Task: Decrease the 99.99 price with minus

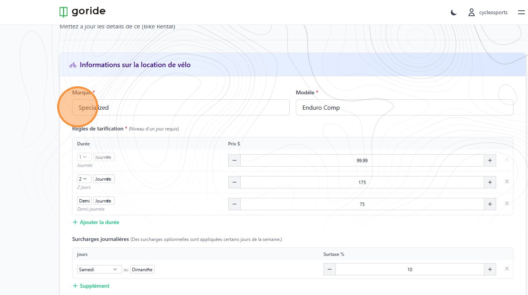Action: (234, 160)
